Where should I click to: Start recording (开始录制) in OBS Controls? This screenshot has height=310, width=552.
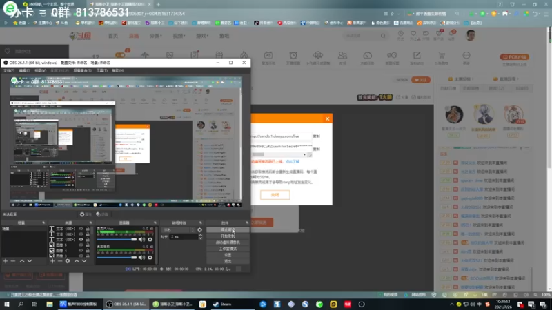[x=228, y=236]
